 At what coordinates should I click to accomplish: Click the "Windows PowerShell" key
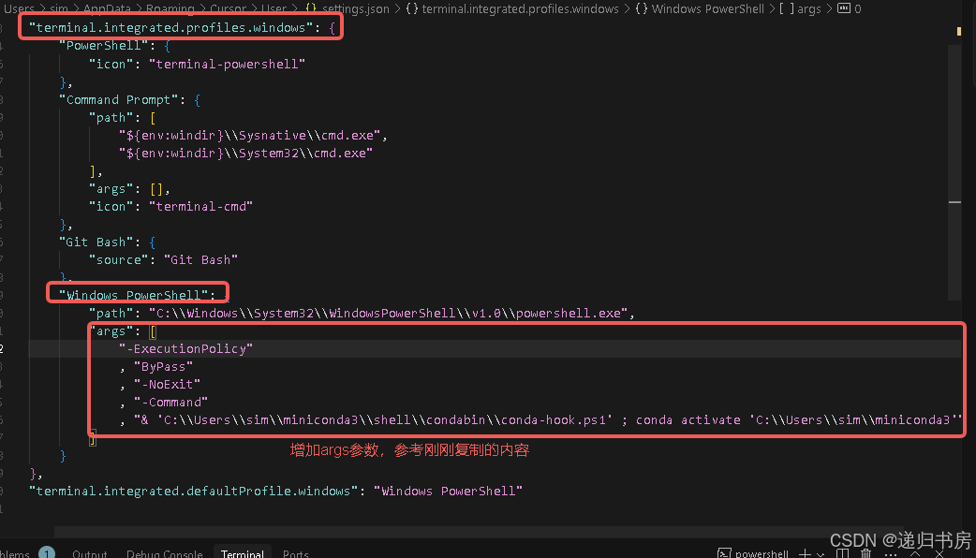tap(133, 295)
